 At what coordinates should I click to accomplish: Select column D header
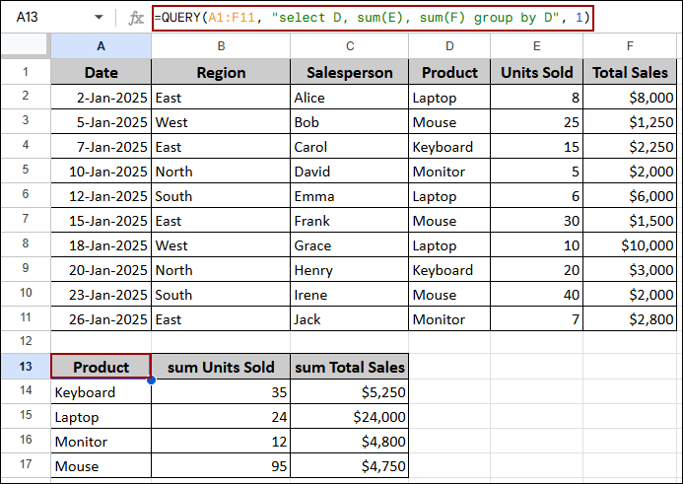pyautogui.click(x=449, y=46)
